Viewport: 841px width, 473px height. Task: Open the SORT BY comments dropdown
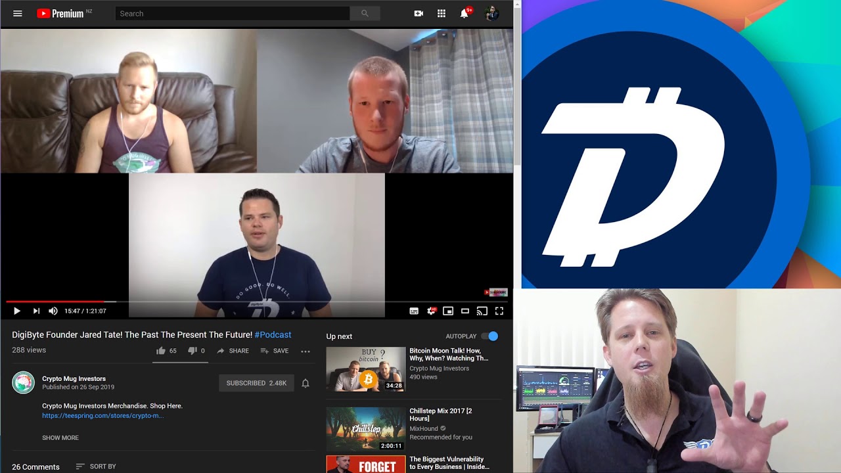pyautogui.click(x=96, y=466)
